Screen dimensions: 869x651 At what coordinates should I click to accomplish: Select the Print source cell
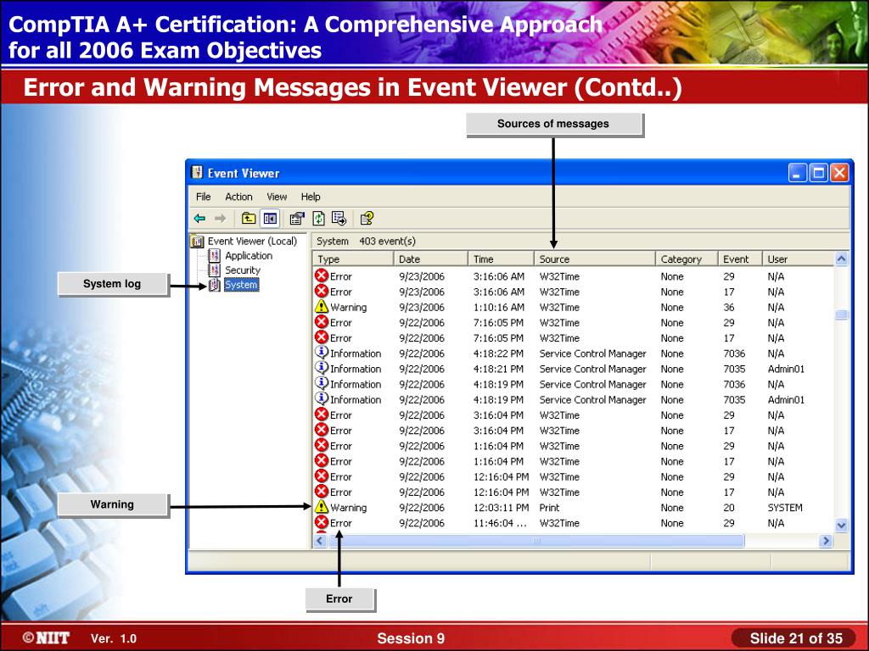549,508
